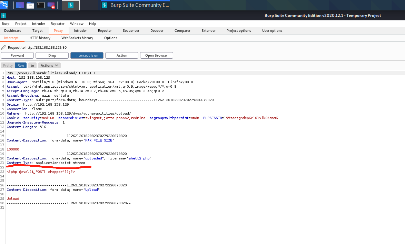Click Open Browser button

coord(157,55)
